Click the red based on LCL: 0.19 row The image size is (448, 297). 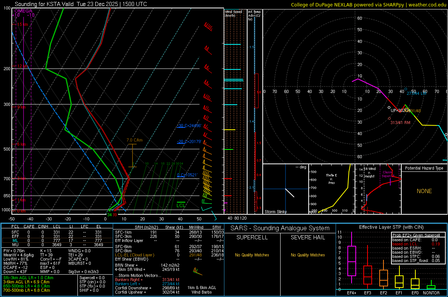click(416, 244)
